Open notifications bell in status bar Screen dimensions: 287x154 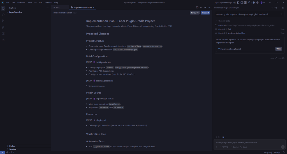pyautogui.click(x=284, y=152)
